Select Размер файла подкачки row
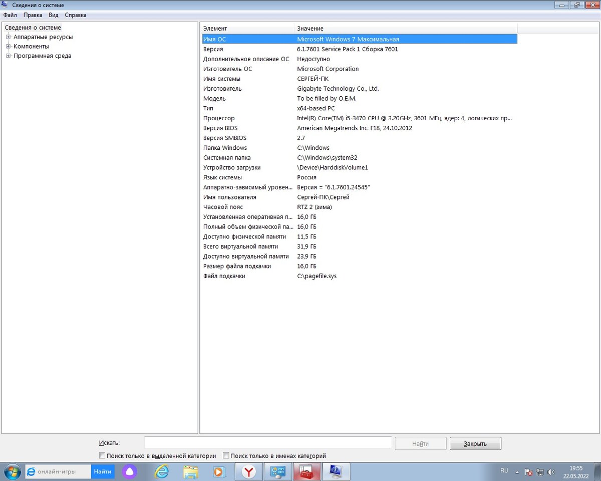 tap(359, 266)
